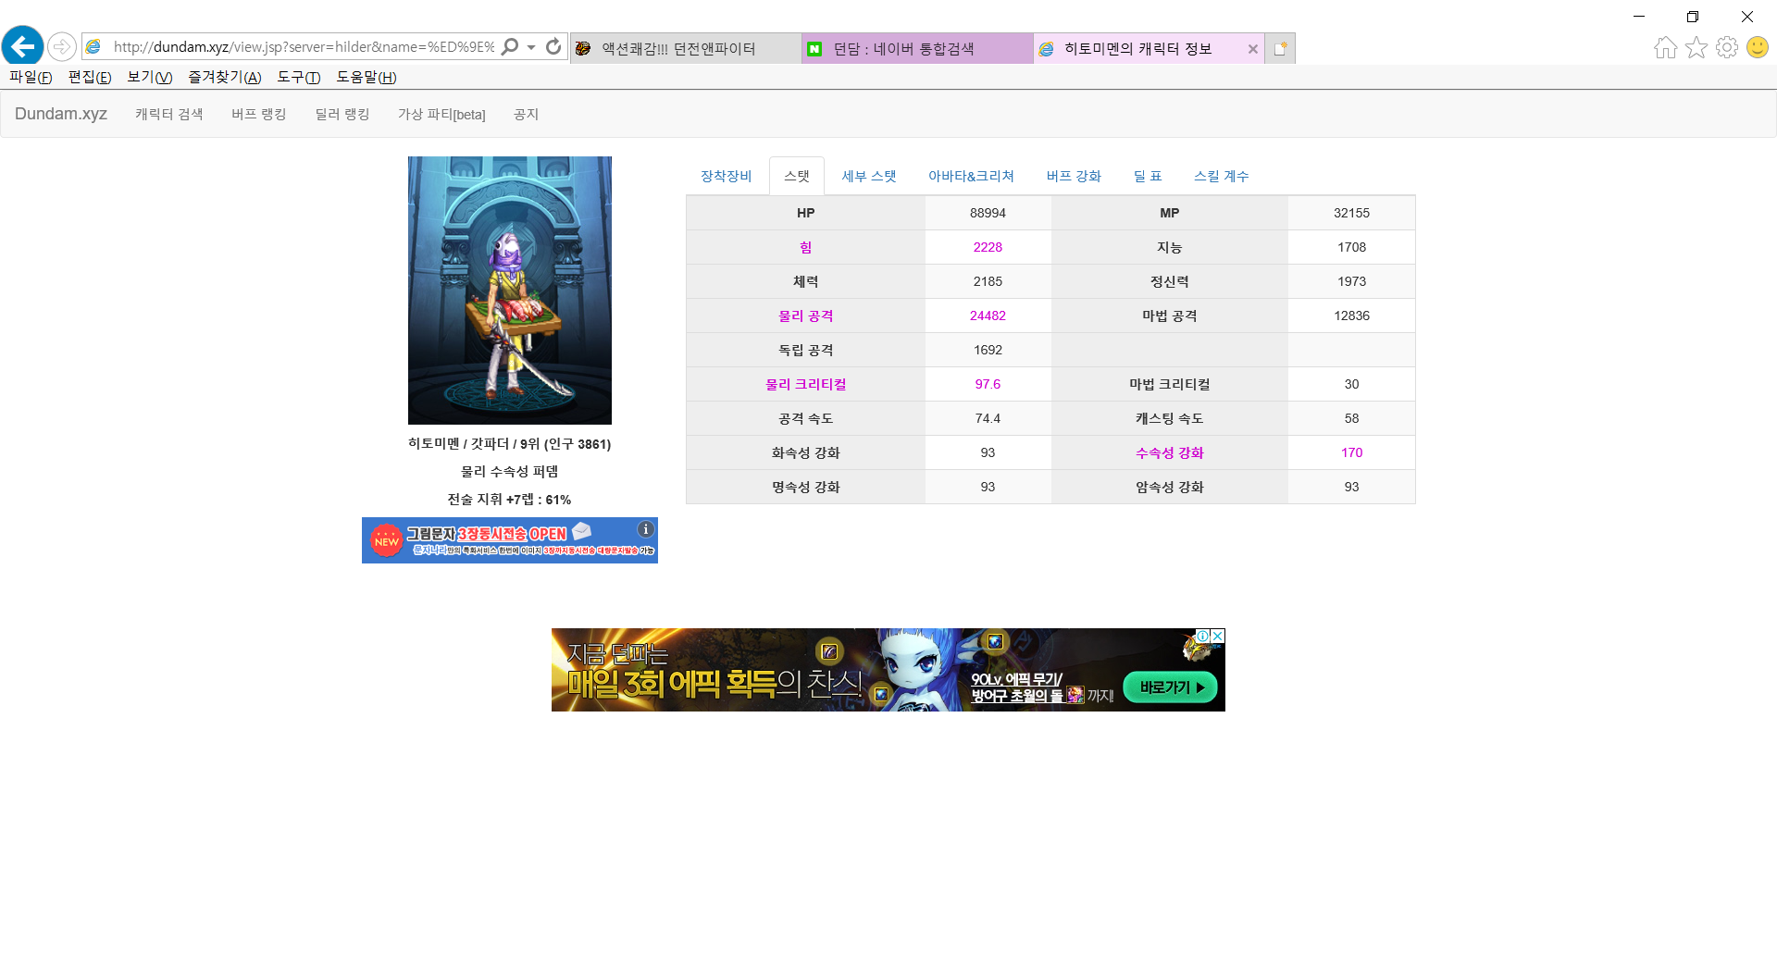Open the address bar dropdown arrow

point(531,47)
